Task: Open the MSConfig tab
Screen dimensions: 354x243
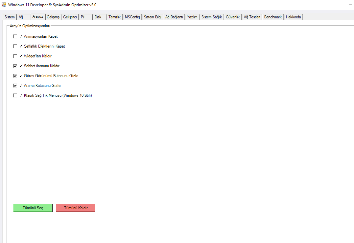Action: (x=132, y=17)
